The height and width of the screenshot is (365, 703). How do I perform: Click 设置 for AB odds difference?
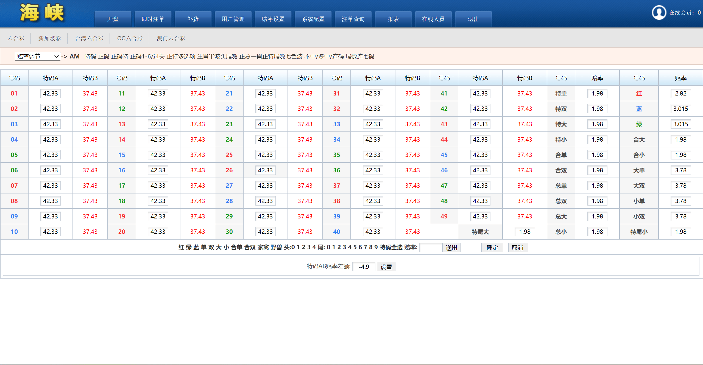pyautogui.click(x=386, y=267)
